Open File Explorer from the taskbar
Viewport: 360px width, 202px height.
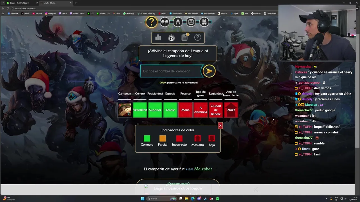(186, 199)
